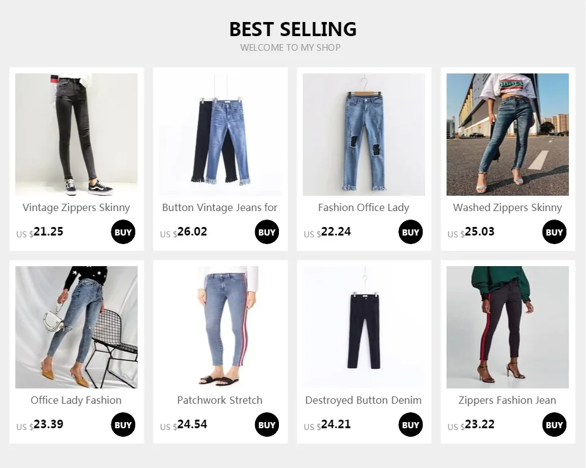Open the Patchwork Stretch title link
This screenshot has height=468, width=586.
click(x=220, y=400)
